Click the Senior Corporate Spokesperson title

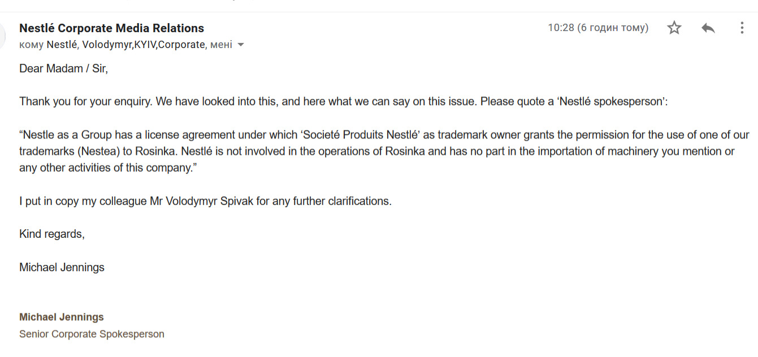pos(92,334)
